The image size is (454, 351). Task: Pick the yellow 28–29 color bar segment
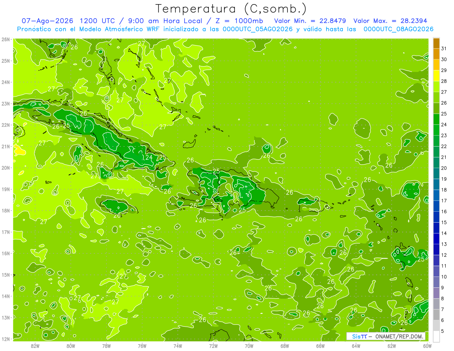436,76
